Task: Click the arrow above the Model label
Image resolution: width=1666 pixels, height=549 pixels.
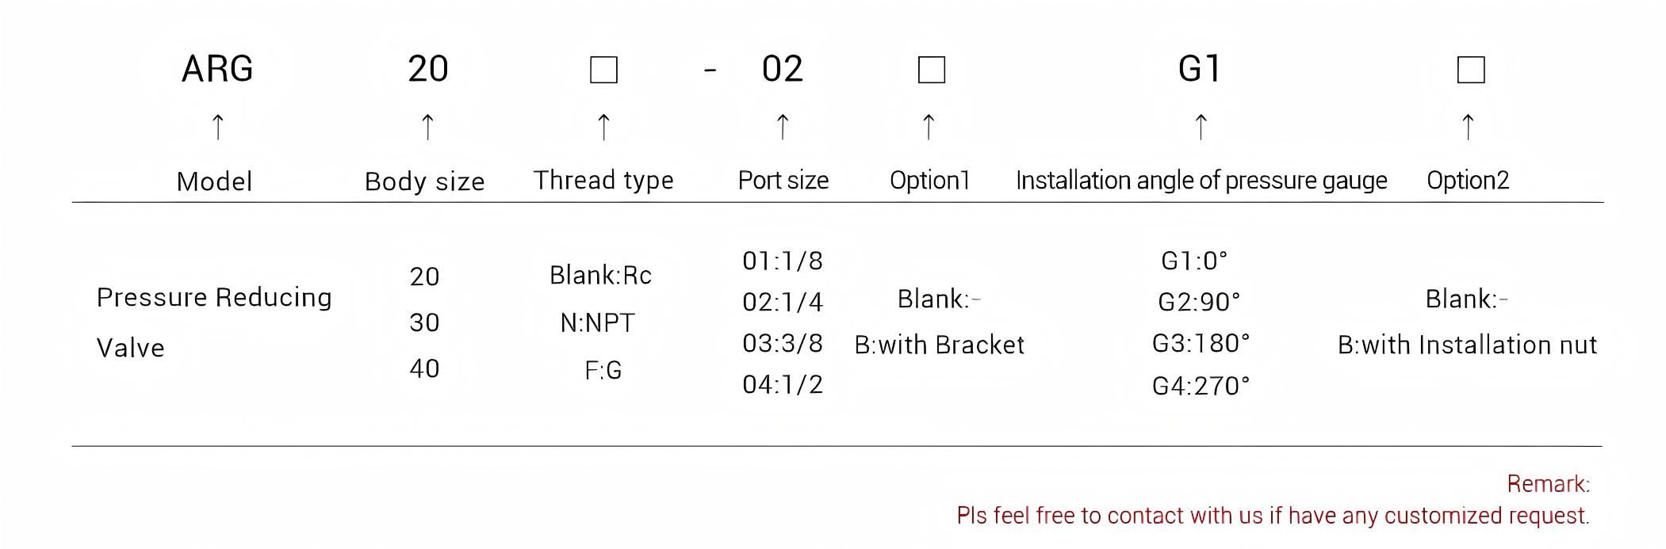Action: point(218,127)
